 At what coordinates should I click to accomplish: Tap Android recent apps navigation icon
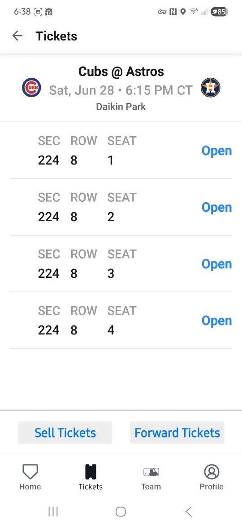[x=53, y=512]
